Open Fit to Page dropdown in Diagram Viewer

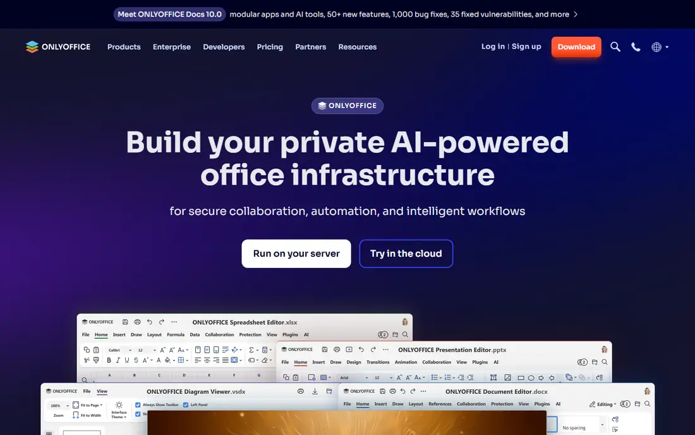(88, 405)
